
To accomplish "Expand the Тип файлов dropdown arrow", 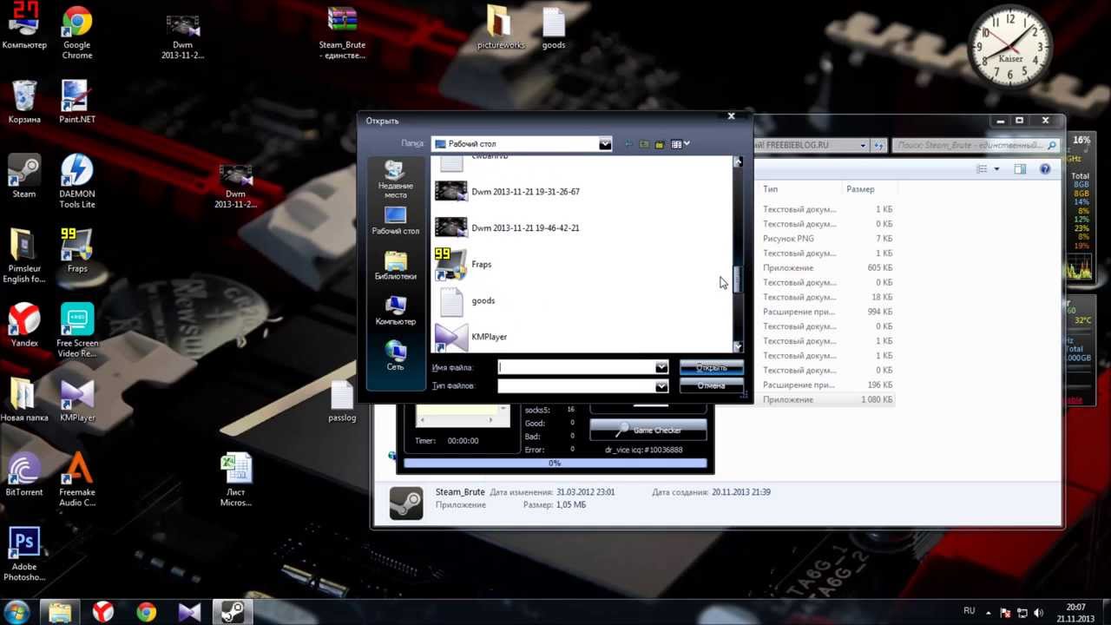I will [661, 385].
